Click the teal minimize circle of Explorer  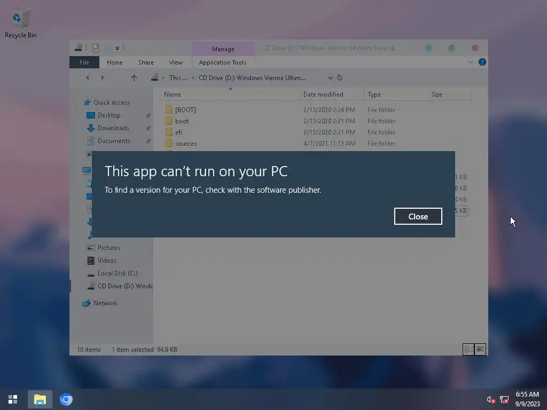click(x=429, y=48)
